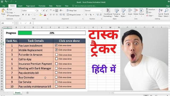Open Merge & Center dropdown arrow

click(x=82, y=15)
